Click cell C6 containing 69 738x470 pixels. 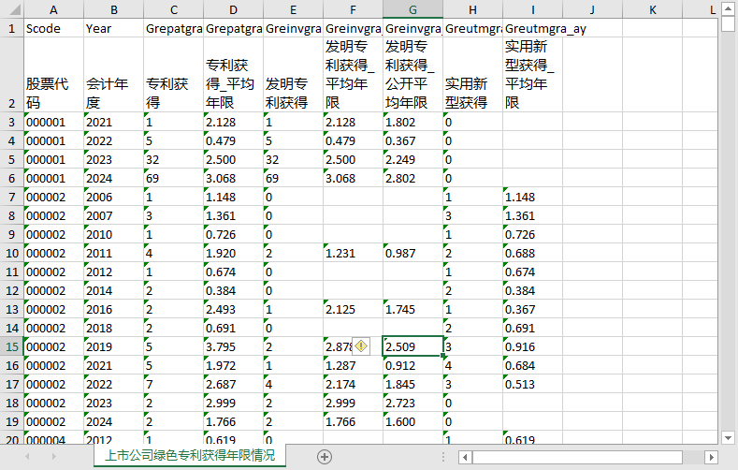[173, 178]
